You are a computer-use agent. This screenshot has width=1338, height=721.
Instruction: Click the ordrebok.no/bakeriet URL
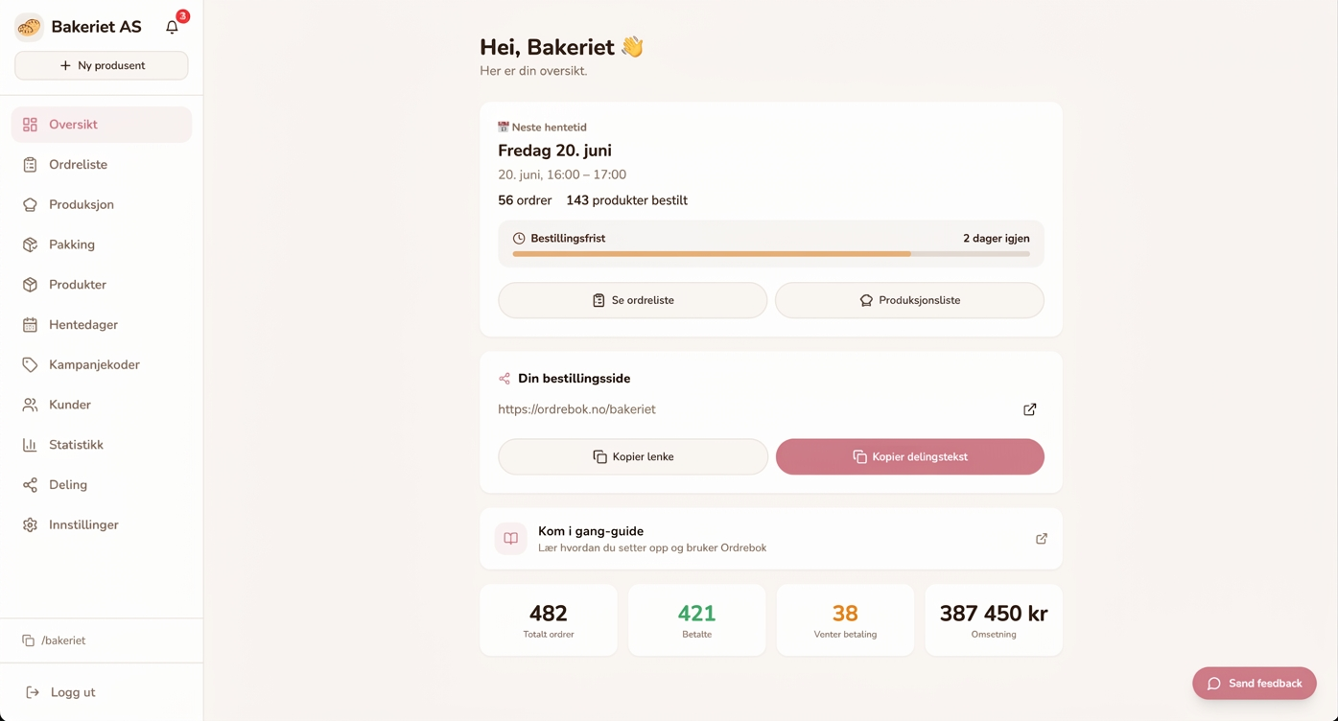tap(576, 409)
